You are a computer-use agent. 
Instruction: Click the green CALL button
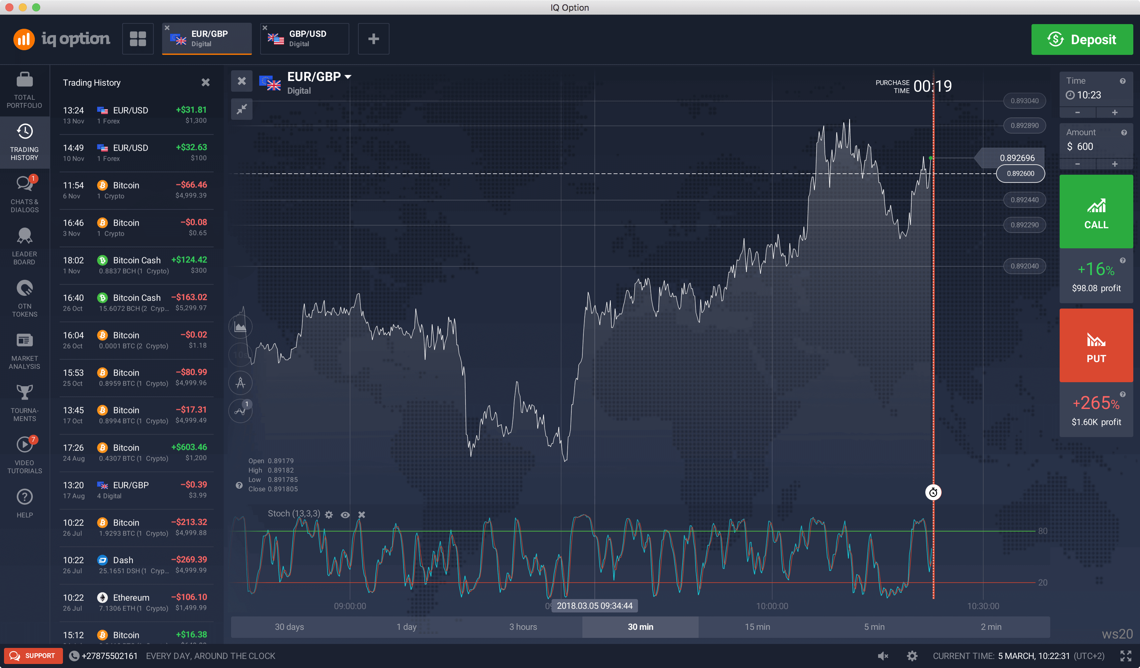[x=1096, y=212]
